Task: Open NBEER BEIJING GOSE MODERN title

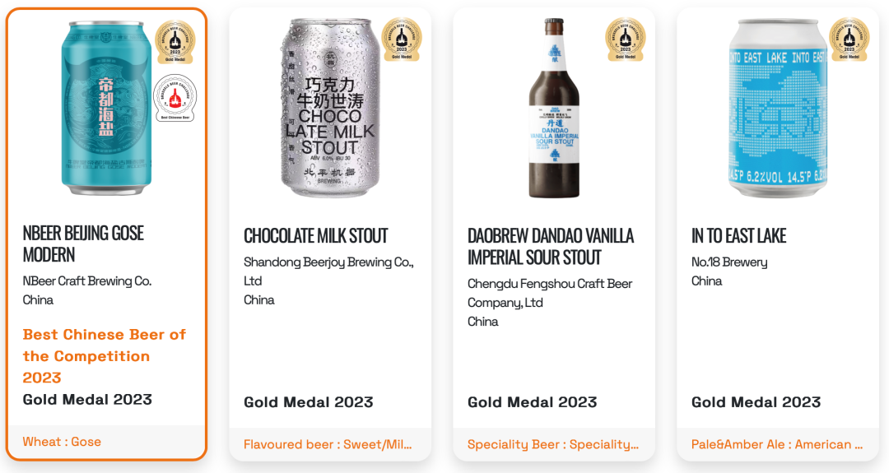Action: click(x=83, y=243)
